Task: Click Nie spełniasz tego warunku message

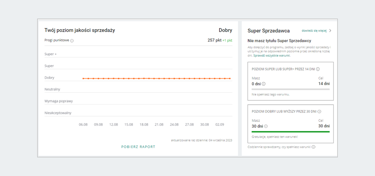Action: pos(271,94)
